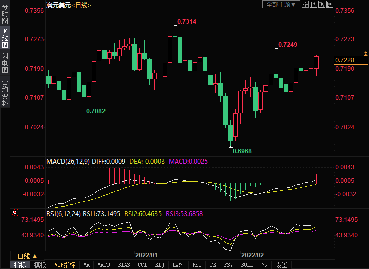The height and width of the screenshot is (269, 369).
Task: Click the 设置 settings button
Action: pyautogui.click(x=282, y=265)
